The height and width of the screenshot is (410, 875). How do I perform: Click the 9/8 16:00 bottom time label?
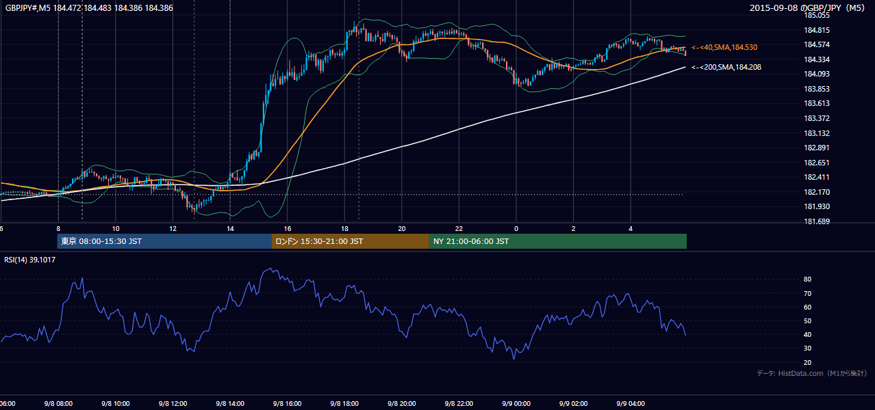[x=288, y=404]
